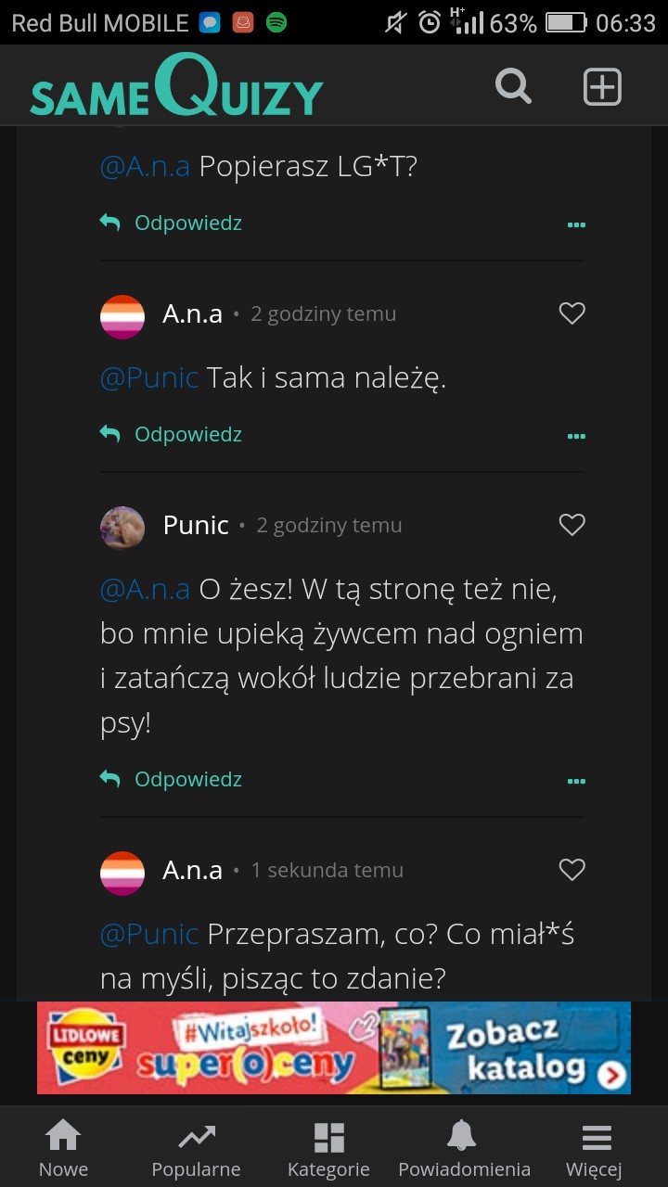
Task: Open the Lidl "Zobacz katalog" ad banner
Action: pos(334,1048)
